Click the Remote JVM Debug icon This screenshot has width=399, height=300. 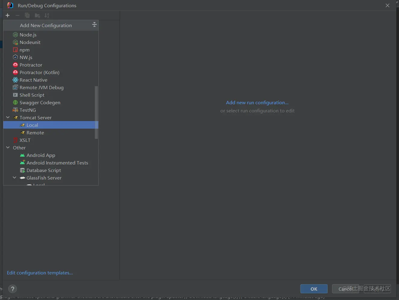[15, 87]
